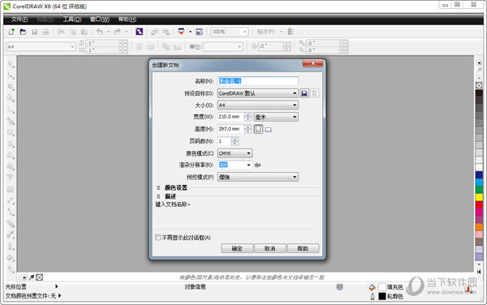
Task: Click the outline pen icon in status bar
Action: coord(373,296)
